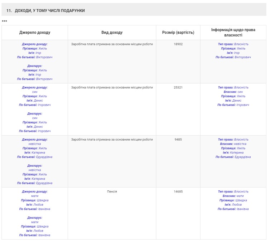Click the three-dot ellipsis above the table
270x244 pixels.
click(x=4, y=21)
